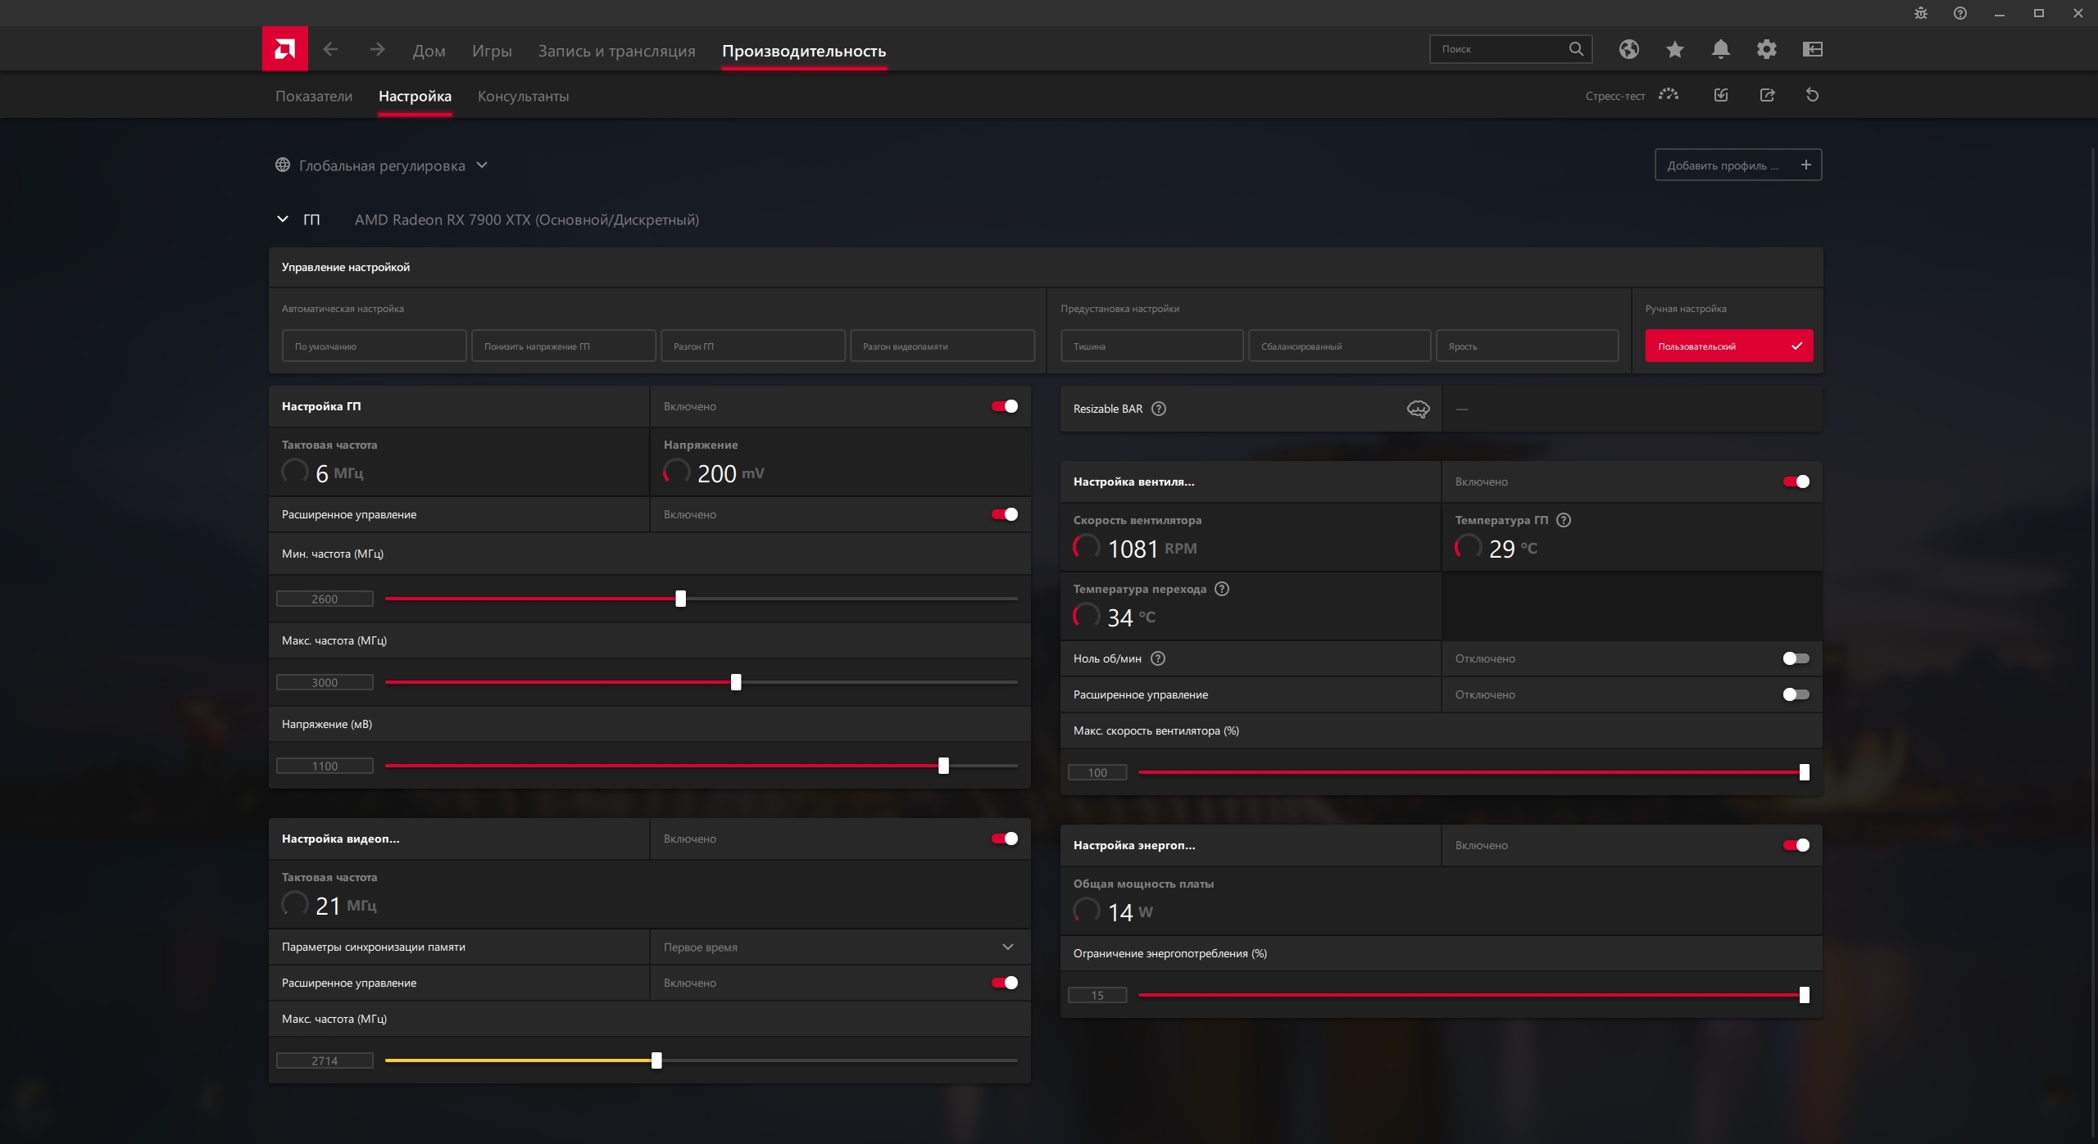The height and width of the screenshot is (1144, 2098).
Task: Run the stress test gauge icon
Action: pyautogui.click(x=1668, y=95)
